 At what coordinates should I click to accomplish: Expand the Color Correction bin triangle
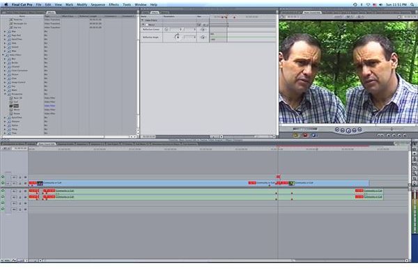(5, 70)
